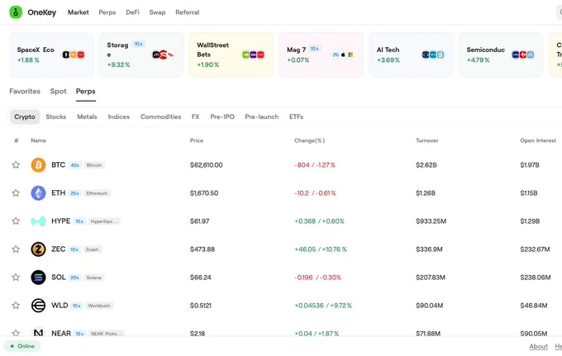Star the HYPE row
This screenshot has width=562, height=356.
pyautogui.click(x=16, y=221)
